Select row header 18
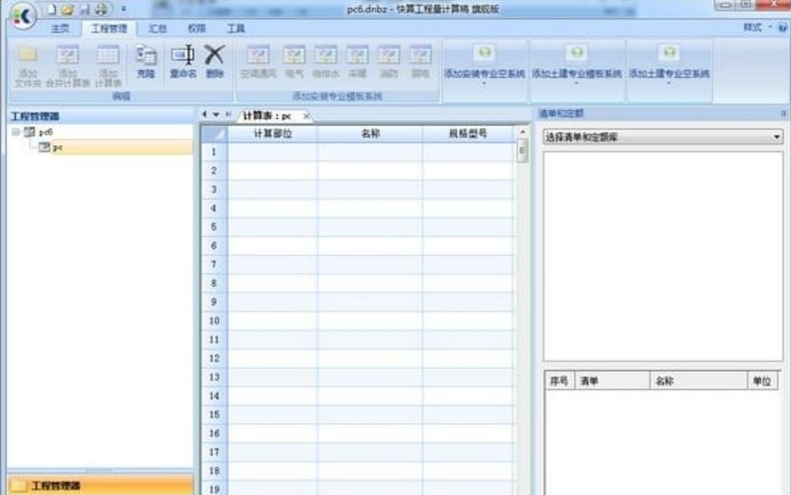This screenshot has height=495, width=791. pos(214,471)
